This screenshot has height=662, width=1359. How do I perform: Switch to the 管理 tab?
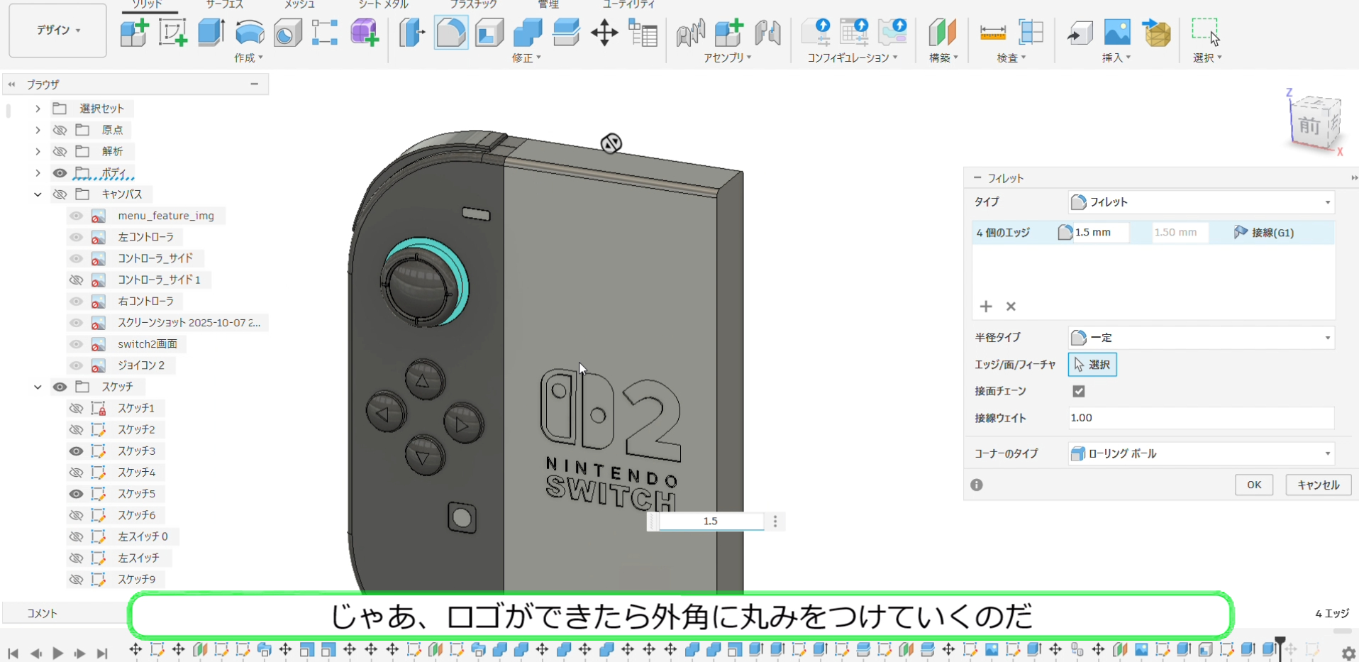(548, 4)
